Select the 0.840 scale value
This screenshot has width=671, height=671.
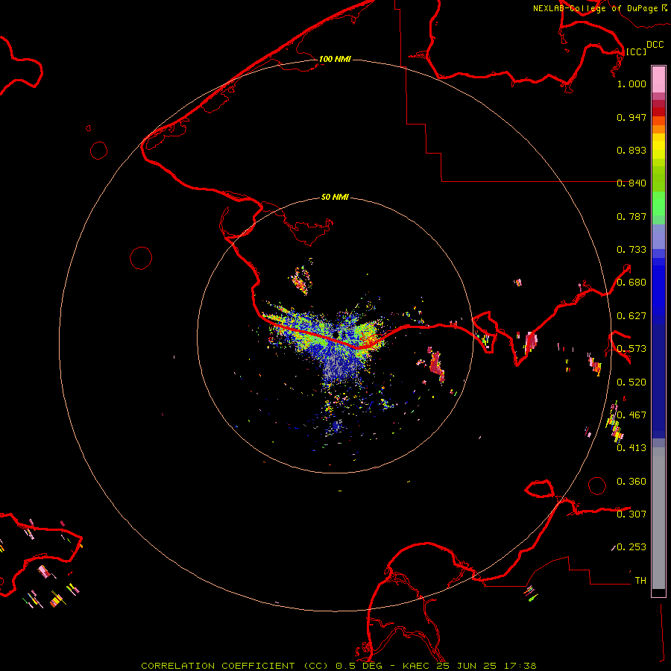click(x=631, y=183)
